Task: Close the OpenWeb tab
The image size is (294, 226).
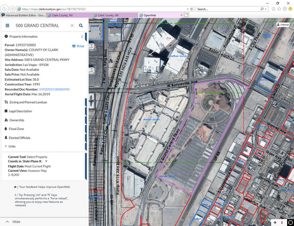Action: click(x=181, y=15)
